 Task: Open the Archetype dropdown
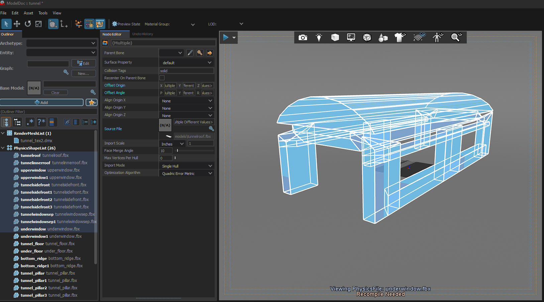tap(62, 43)
